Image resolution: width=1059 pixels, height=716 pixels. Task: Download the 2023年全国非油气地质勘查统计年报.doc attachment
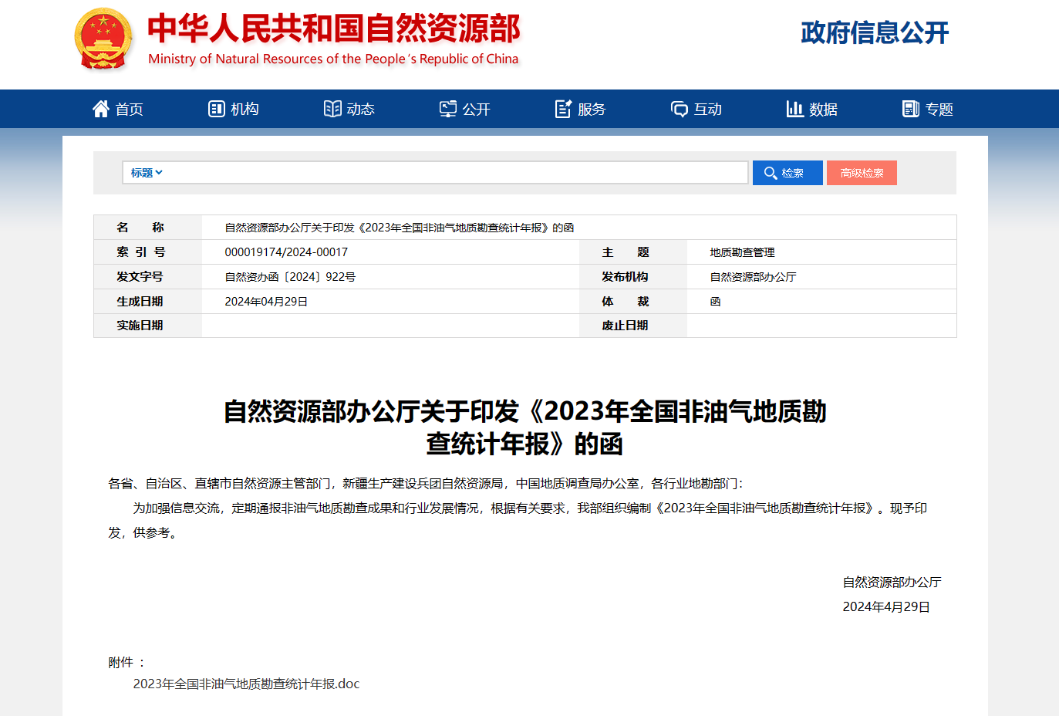pyautogui.click(x=246, y=684)
